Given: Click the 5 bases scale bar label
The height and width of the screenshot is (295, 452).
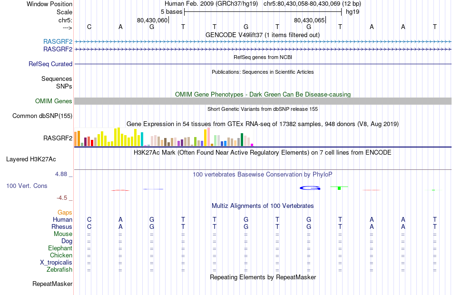Looking at the screenshot, I should 171,12.
